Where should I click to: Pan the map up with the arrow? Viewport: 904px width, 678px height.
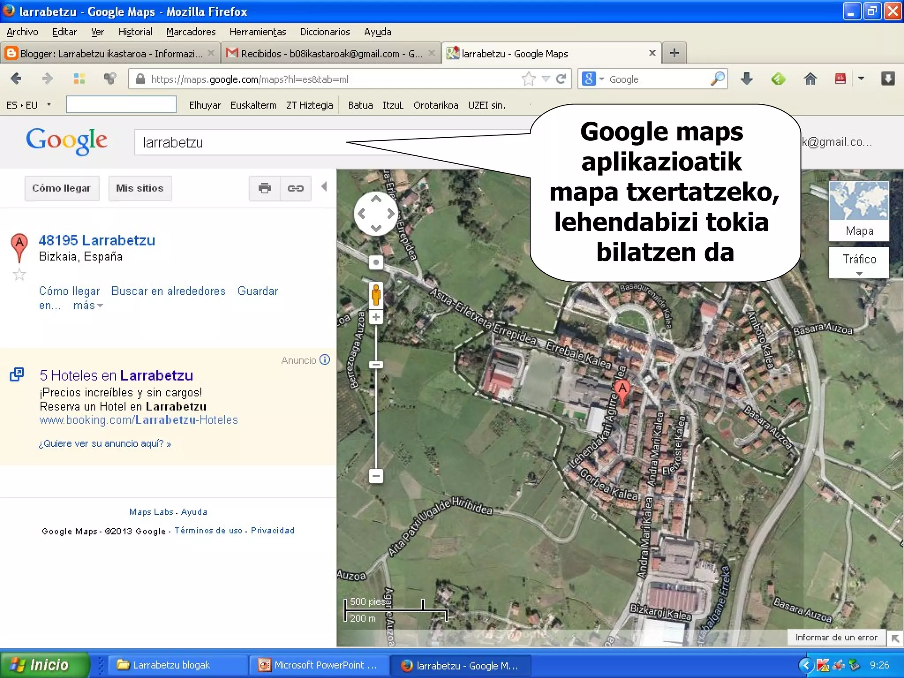(x=376, y=200)
